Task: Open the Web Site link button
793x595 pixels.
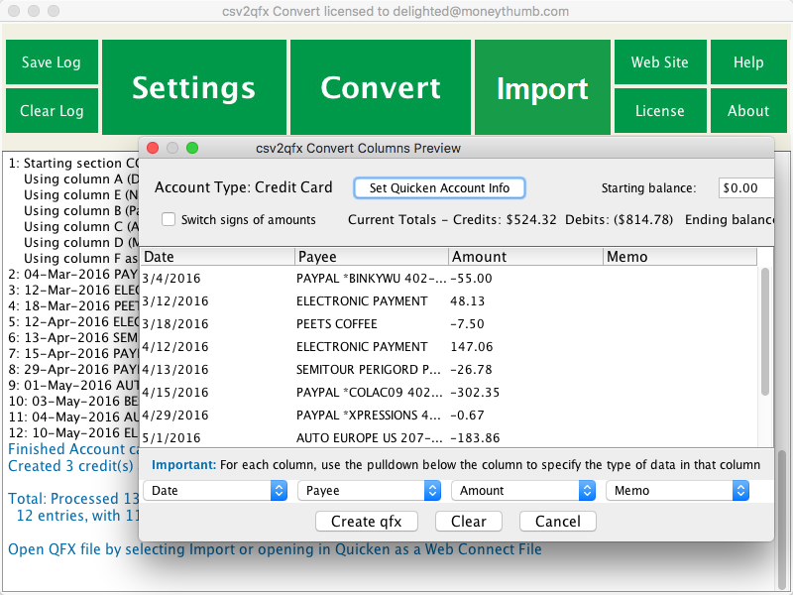Action: (660, 62)
